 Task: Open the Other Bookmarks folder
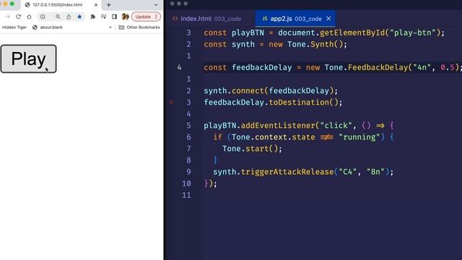[139, 27]
